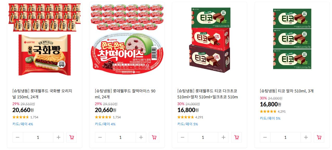Increase quantity for 티코 말차 3개
332x150 pixels.
(306, 137)
